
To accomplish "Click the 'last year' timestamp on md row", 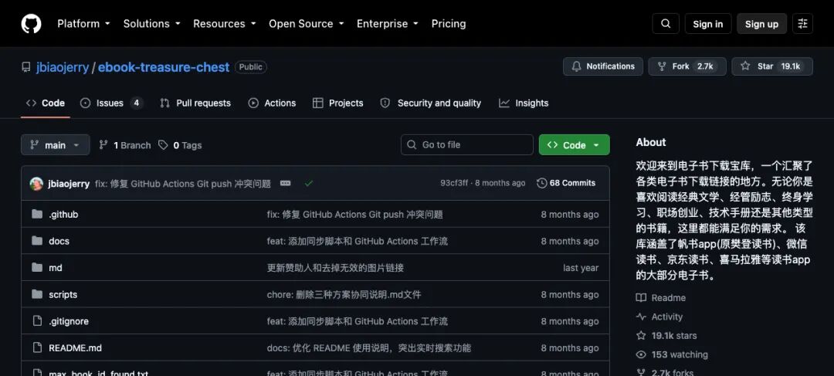I will click(581, 268).
